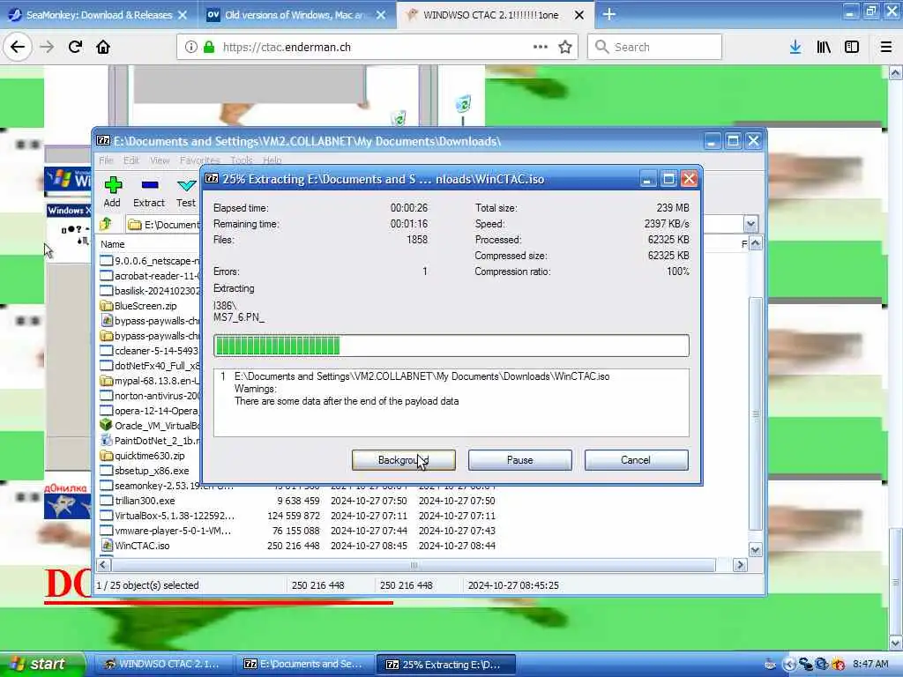Image resolution: width=903 pixels, height=677 pixels.
Task: Click the Background button
Action: click(x=404, y=460)
